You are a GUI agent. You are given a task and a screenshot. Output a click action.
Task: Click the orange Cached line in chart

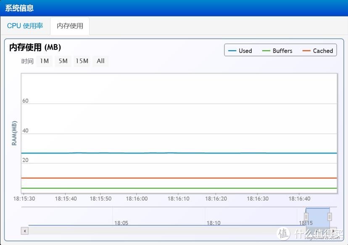coord(168,178)
